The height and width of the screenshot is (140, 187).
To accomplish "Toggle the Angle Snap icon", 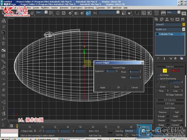I will [77, 13].
